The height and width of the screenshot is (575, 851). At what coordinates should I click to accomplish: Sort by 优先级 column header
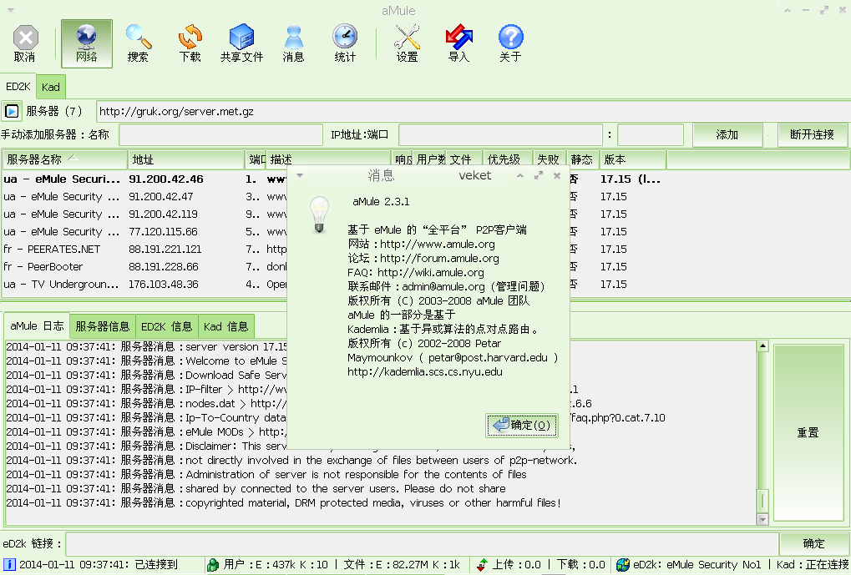508,159
